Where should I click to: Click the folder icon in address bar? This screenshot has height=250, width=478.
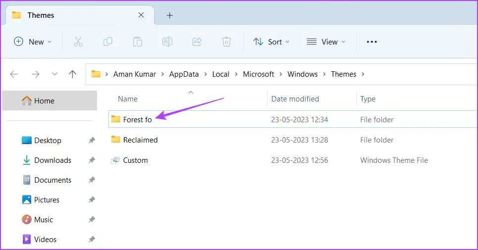96,74
